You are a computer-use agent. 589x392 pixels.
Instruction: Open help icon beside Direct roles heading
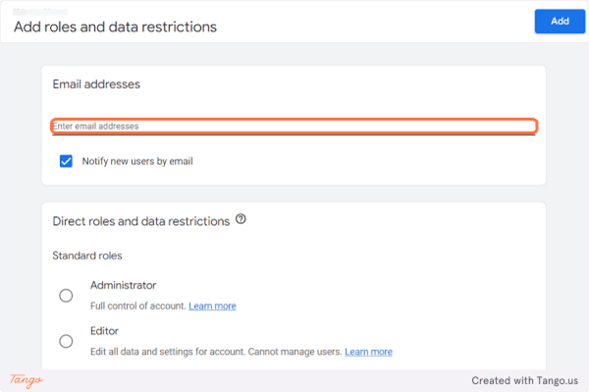(241, 219)
